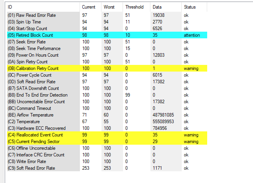The image size is (253, 183).
Task: Click data value 1171 in the C9 row
Action: click(157, 168)
